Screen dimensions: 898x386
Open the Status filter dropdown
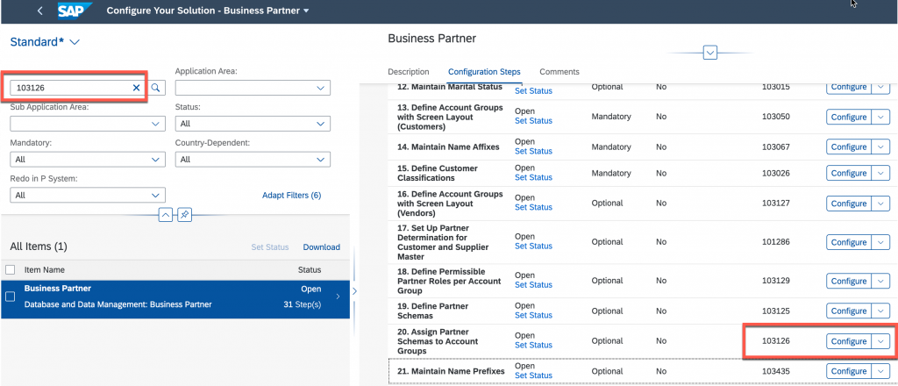pyautogui.click(x=320, y=124)
